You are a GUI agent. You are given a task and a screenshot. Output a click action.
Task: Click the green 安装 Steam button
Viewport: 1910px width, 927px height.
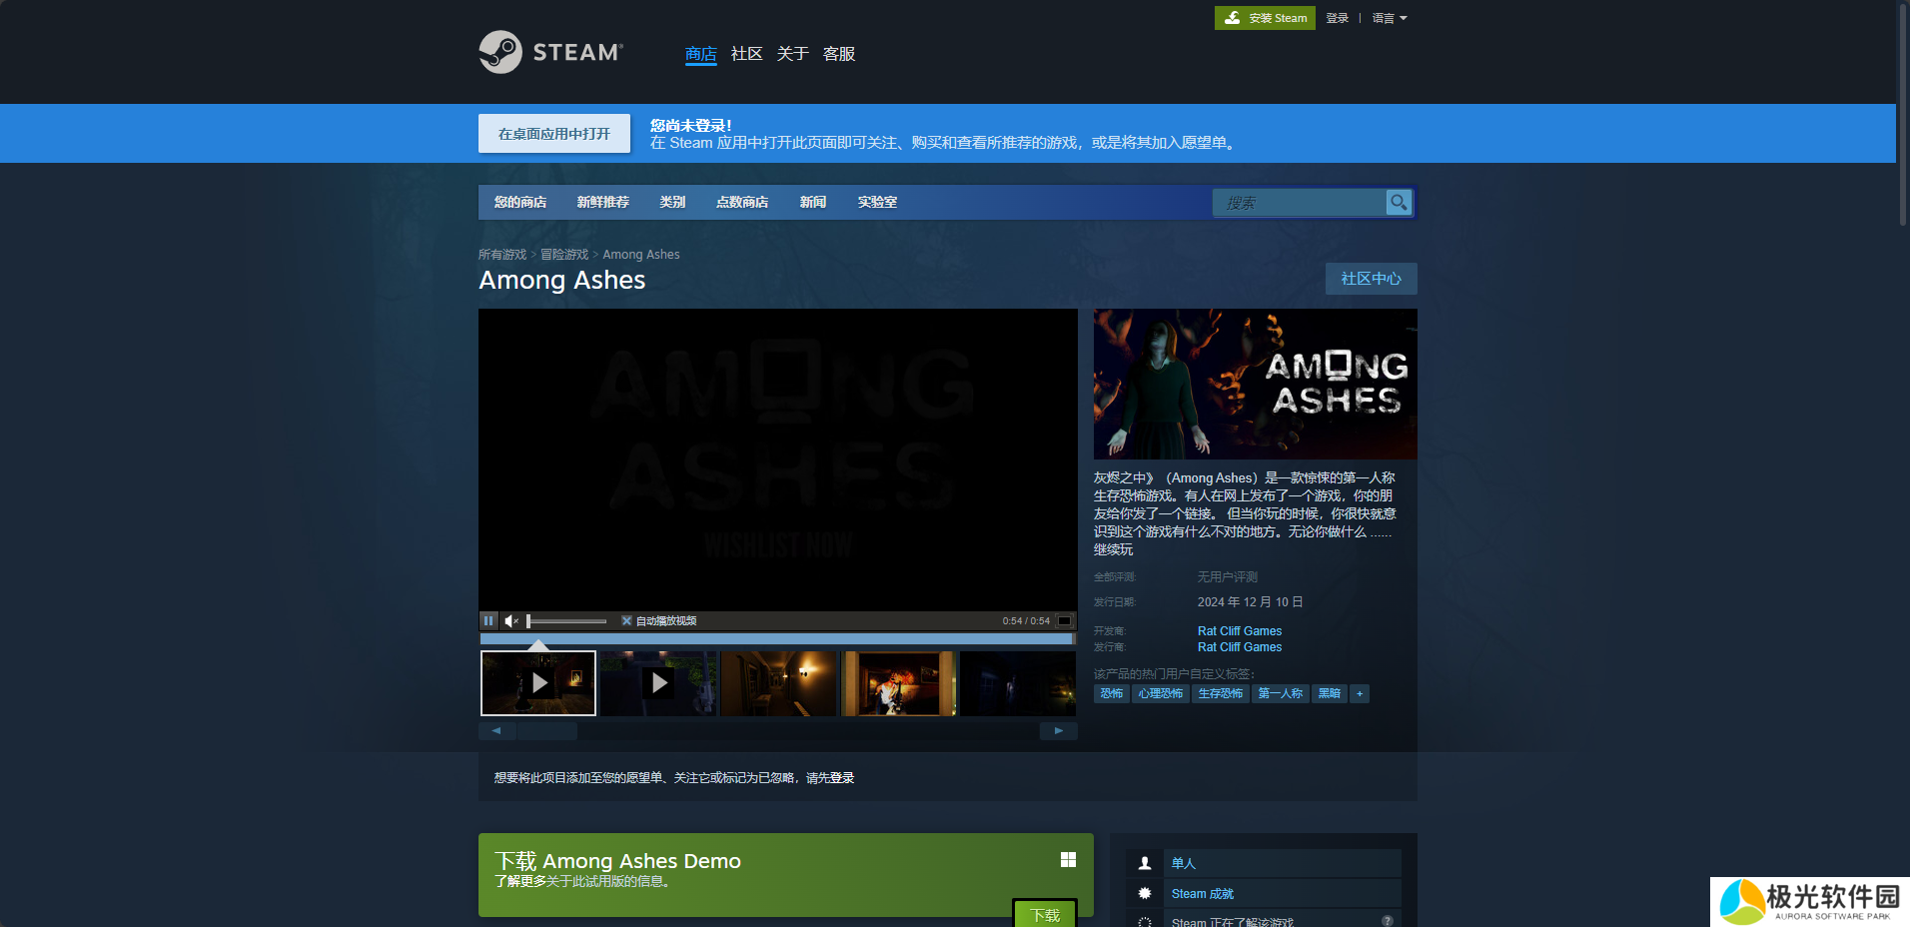[x=1265, y=18]
